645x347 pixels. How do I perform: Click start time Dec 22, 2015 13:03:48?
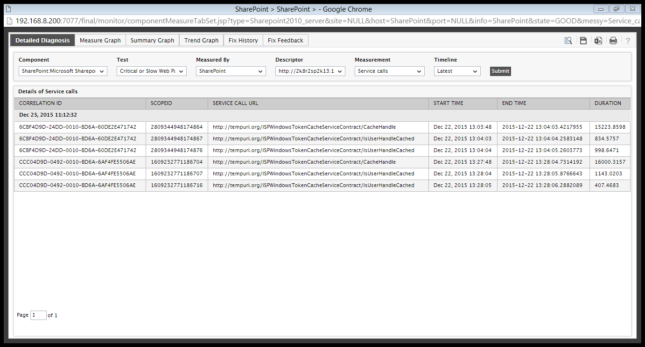[463, 127]
